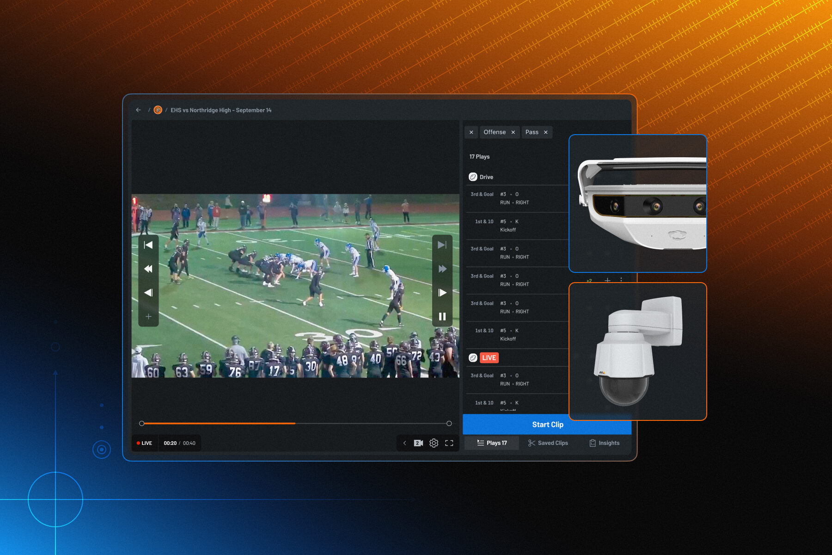This screenshot has height=555, width=832.
Task: Click the Start Clip button
Action: click(x=547, y=425)
